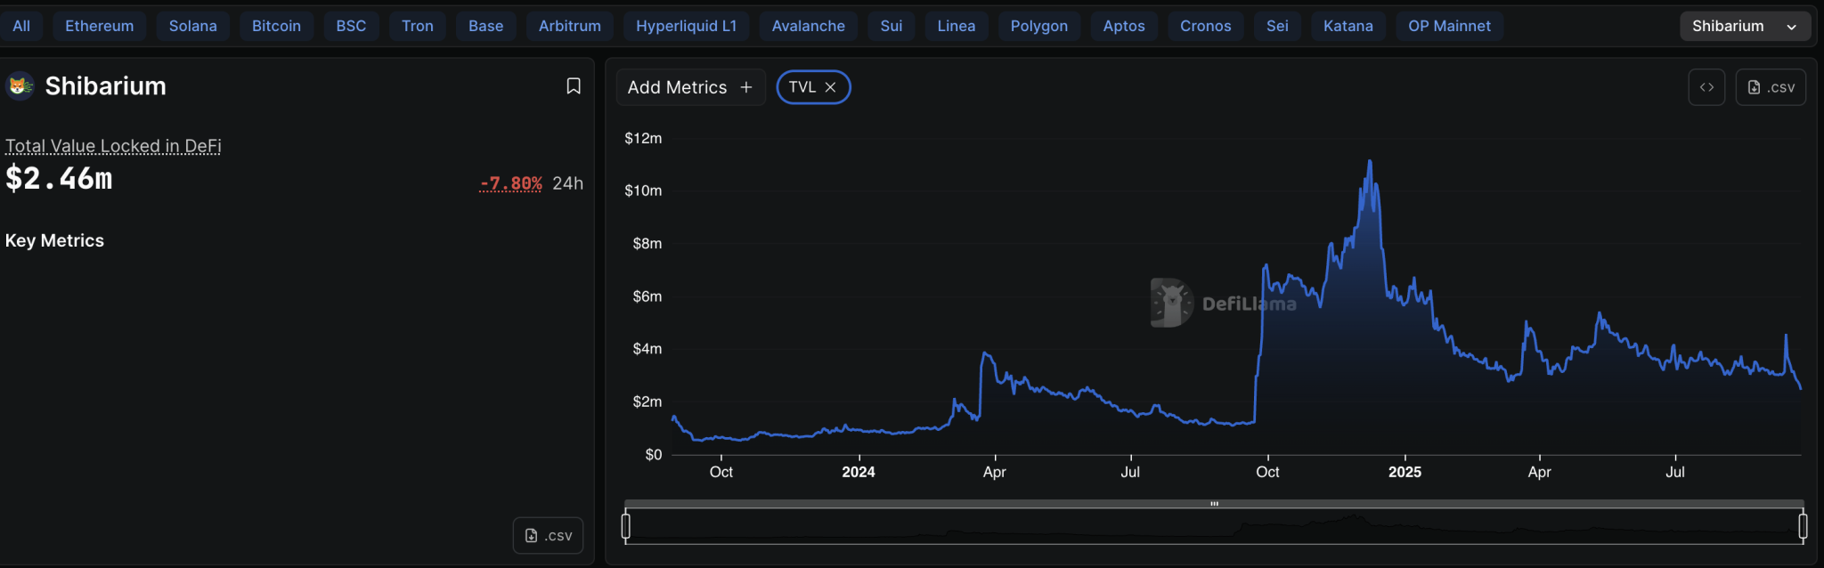Switch to the Solana chain
1824x568 pixels.
[193, 26]
